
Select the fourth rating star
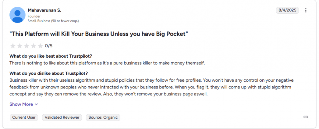pyautogui.click(x=33, y=46)
